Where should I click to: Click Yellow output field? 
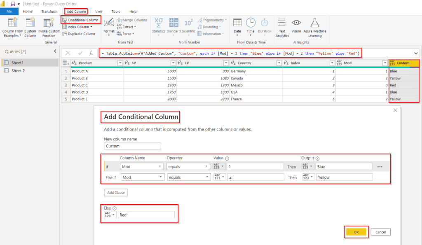[x=345, y=177]
